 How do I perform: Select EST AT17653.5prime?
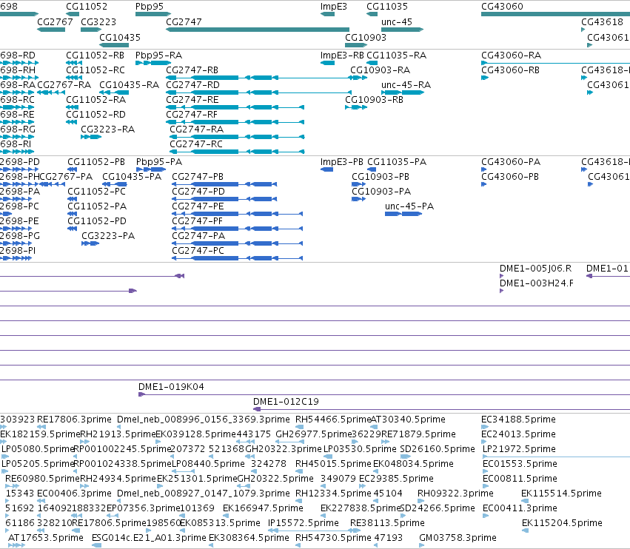[16, 545]
